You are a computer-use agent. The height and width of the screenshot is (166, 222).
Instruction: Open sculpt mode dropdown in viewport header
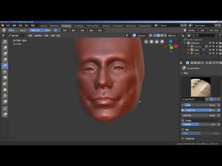click(x=17, y=36)
